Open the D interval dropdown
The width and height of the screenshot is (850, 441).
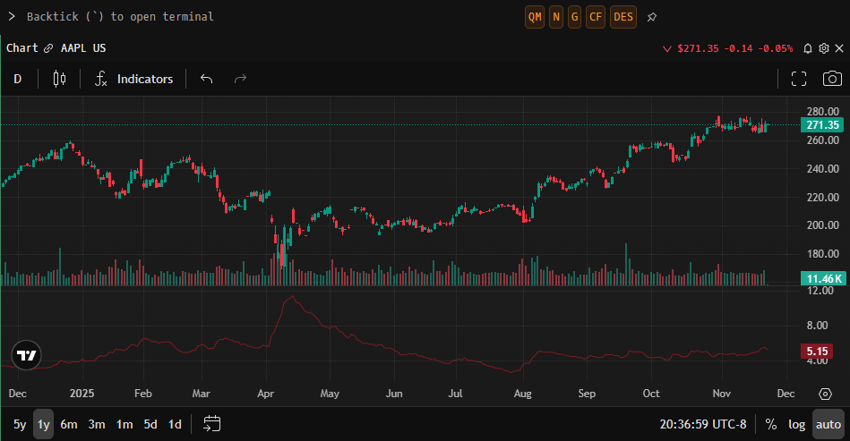coord(18,79)
